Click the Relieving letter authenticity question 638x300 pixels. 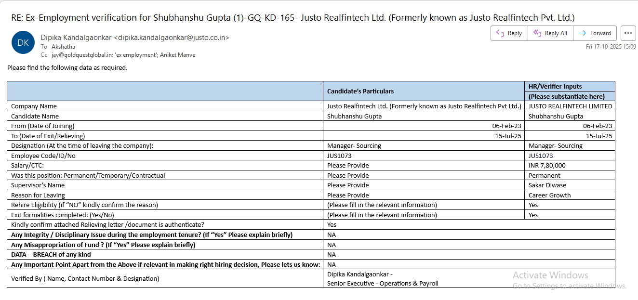pos(107,224)
